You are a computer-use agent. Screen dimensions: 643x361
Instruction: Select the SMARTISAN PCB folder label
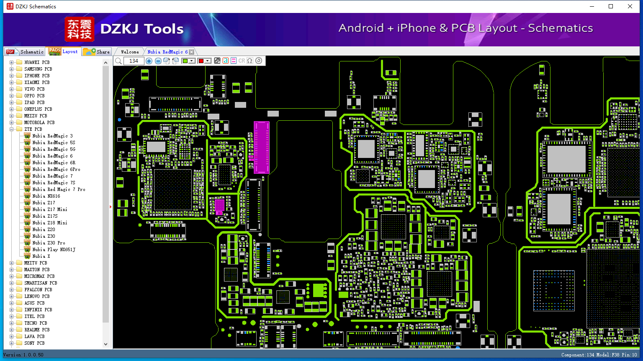(x=41, y=283)
